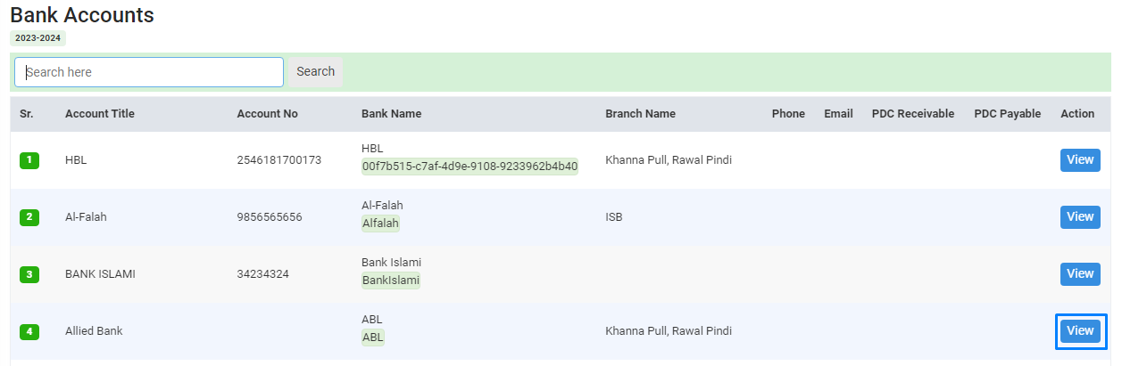Viewport: 1122px width, 366px height.
Task: Click serial number badge 2
Action: (x=29, y=217)
